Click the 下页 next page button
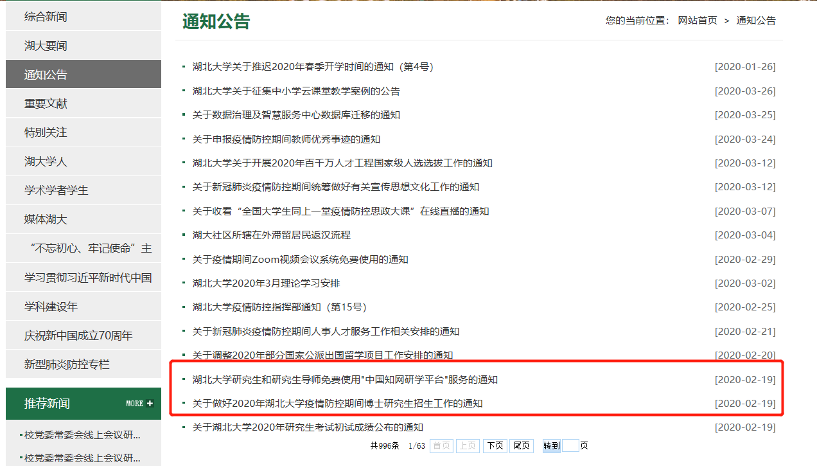The height and width of the screenshot is (466, 817). tap(495, 446)
